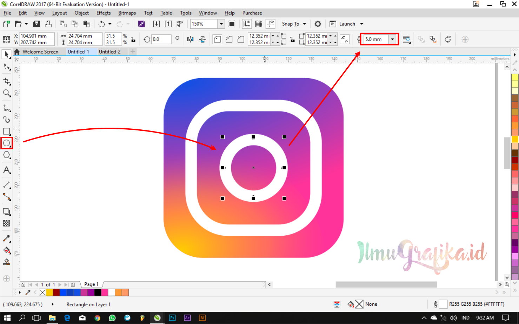Viewport: 519px width, 324px height.
Task: Open a new document with the plus button
Action: pyautogui.click(x=133, y=51)
